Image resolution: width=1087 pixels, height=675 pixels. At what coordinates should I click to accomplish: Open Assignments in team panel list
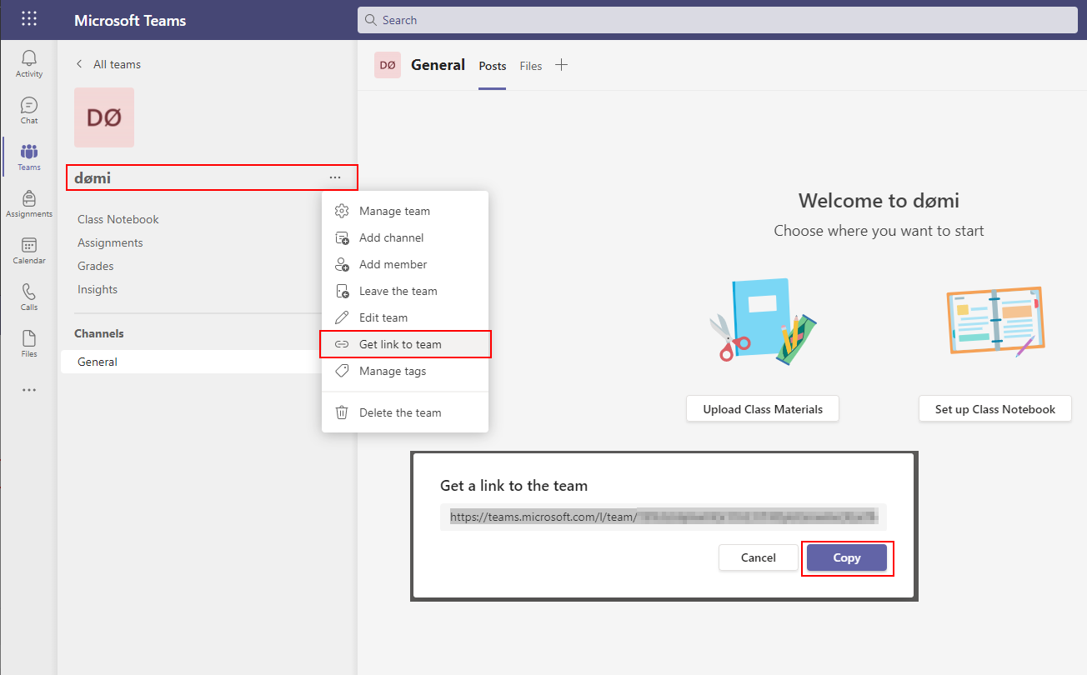[110, 242]
